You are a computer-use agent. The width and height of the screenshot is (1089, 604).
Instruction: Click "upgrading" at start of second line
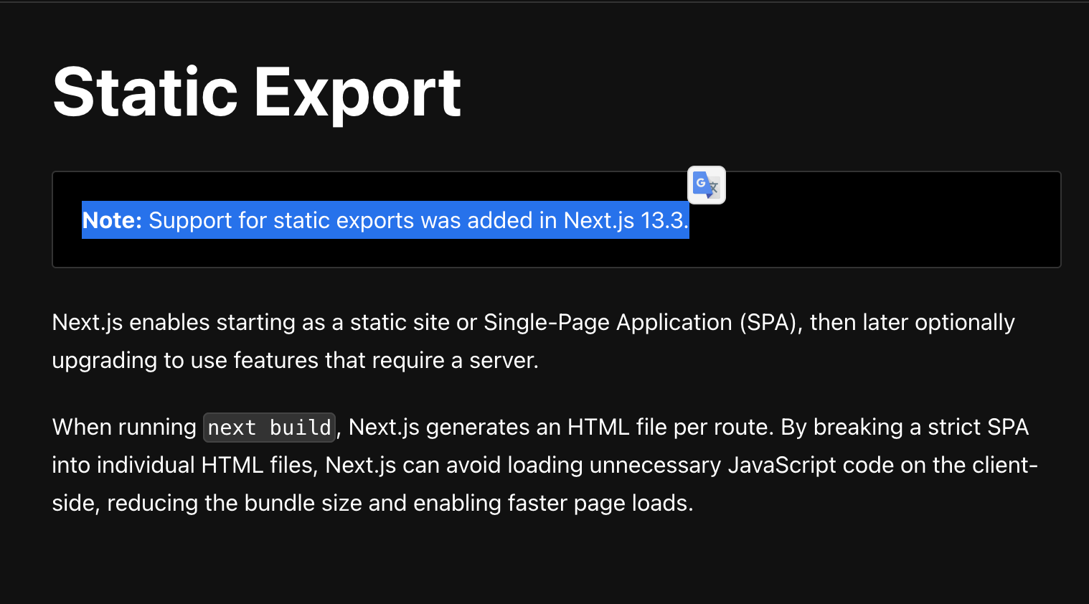(x=104, y=360)
